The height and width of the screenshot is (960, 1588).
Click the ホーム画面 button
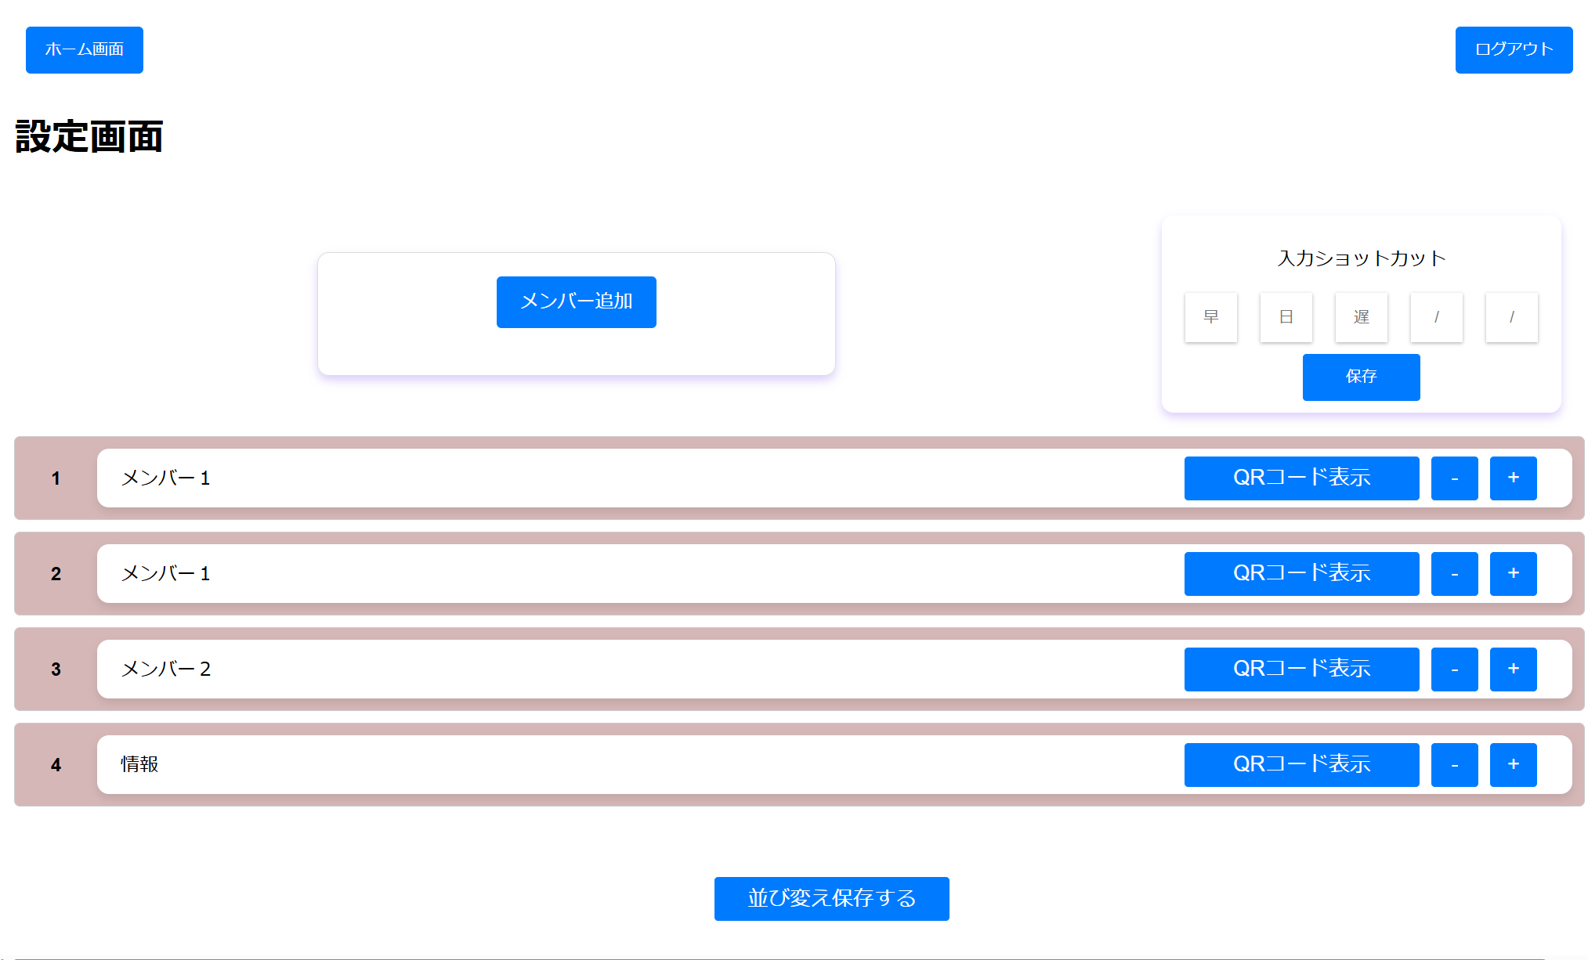click(x=85, y=50)
